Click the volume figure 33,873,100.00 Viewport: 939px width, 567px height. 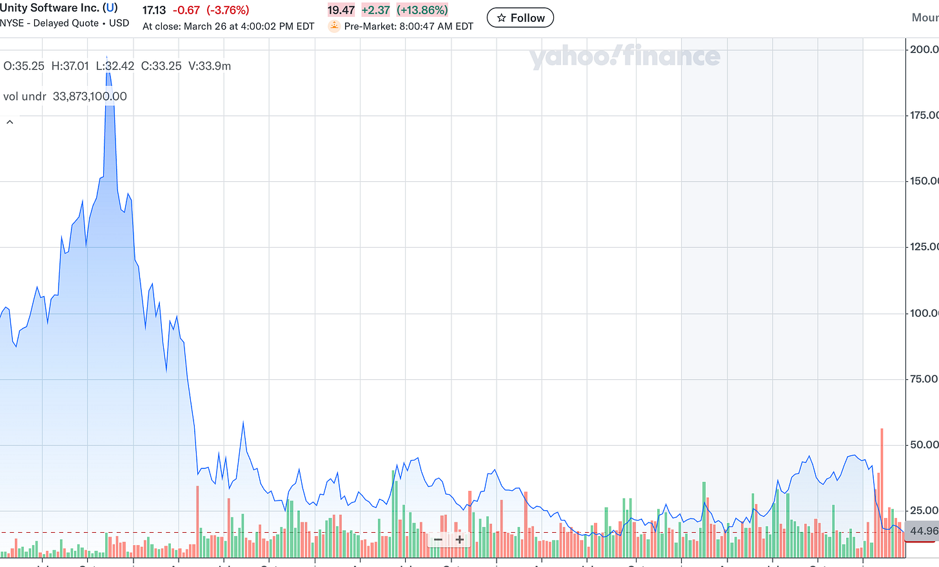[90, 96]
